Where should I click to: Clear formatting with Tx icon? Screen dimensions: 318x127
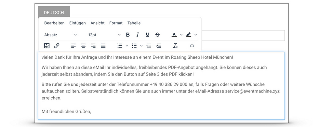(x=175, y=46)
